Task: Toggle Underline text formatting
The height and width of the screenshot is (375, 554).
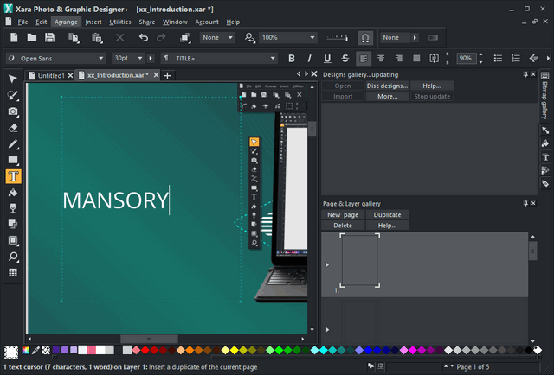Action: [x=327, y=59]
